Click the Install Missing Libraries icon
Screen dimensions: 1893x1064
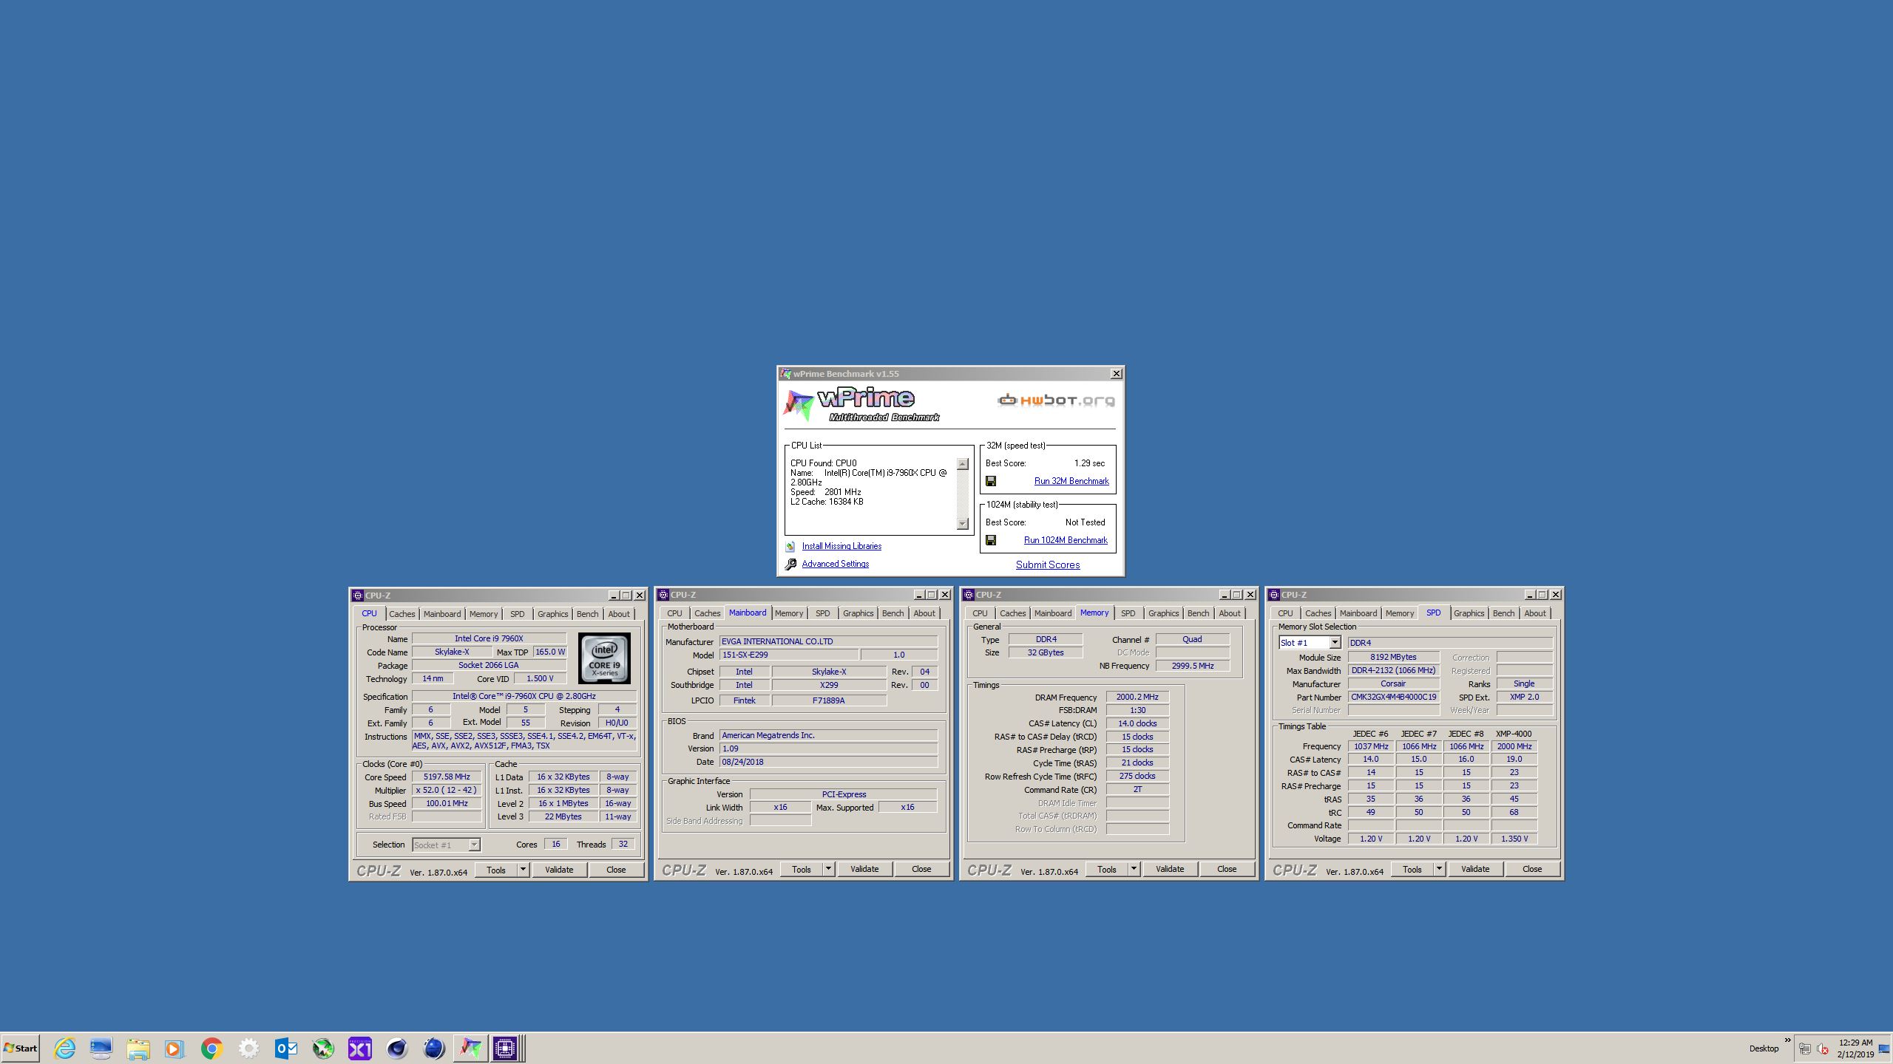(790, 546)
